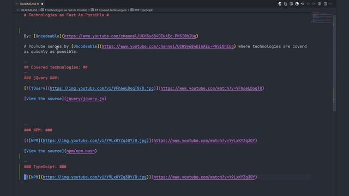
Task: Click '[View the source]' text on the jQuery line
Action: (44, 99)
